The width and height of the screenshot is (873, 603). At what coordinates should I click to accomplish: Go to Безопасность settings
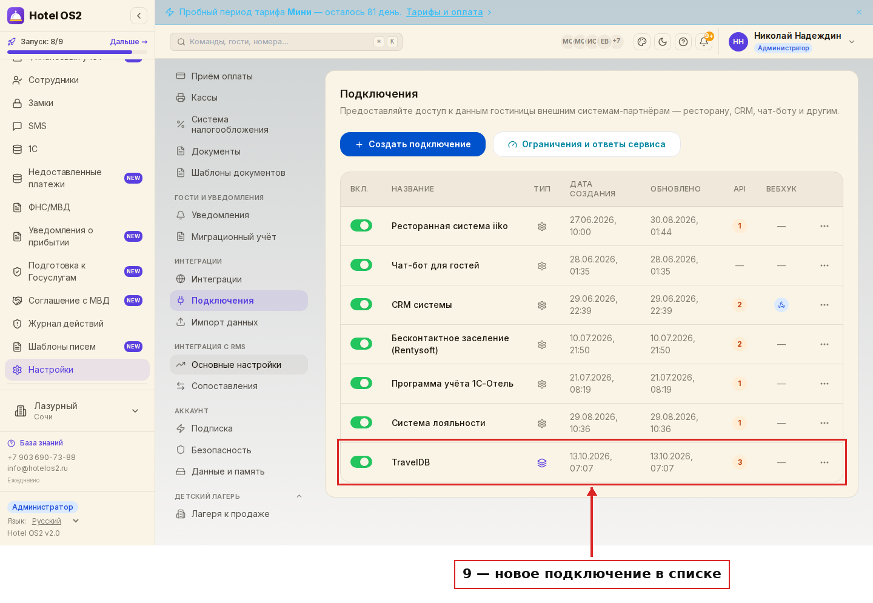239,450
